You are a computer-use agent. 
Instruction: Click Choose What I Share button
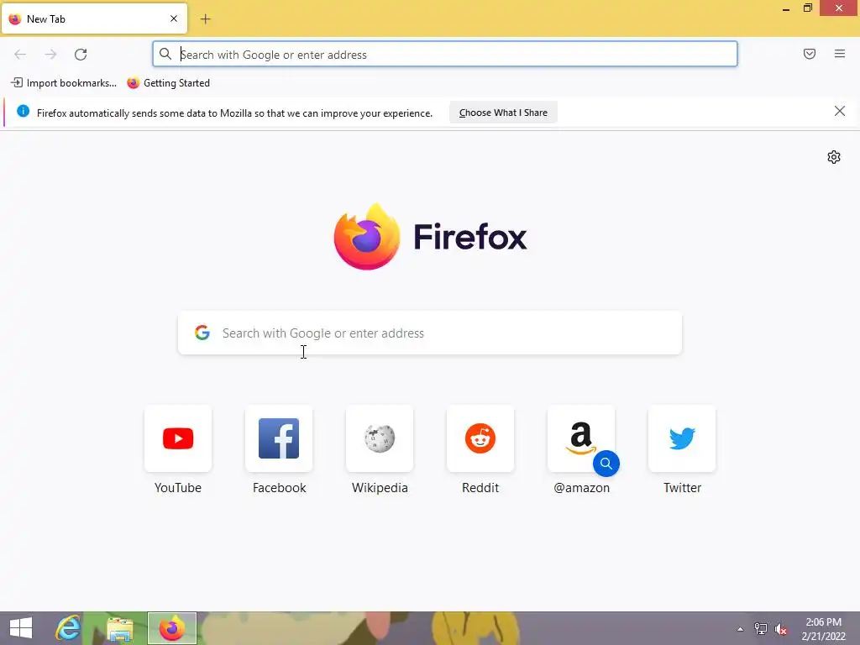(x=503, y=113)
